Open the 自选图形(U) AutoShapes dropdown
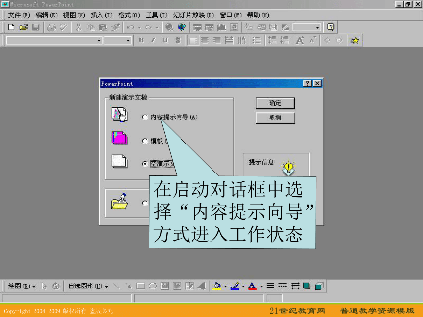Image resolution: width=423 pixels, height=317 pixels. [x=88, y=286]
